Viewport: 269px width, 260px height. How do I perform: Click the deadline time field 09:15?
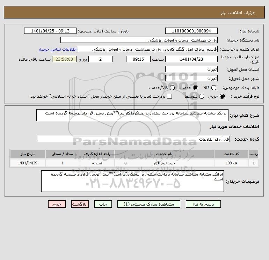(x=138, y=59)
